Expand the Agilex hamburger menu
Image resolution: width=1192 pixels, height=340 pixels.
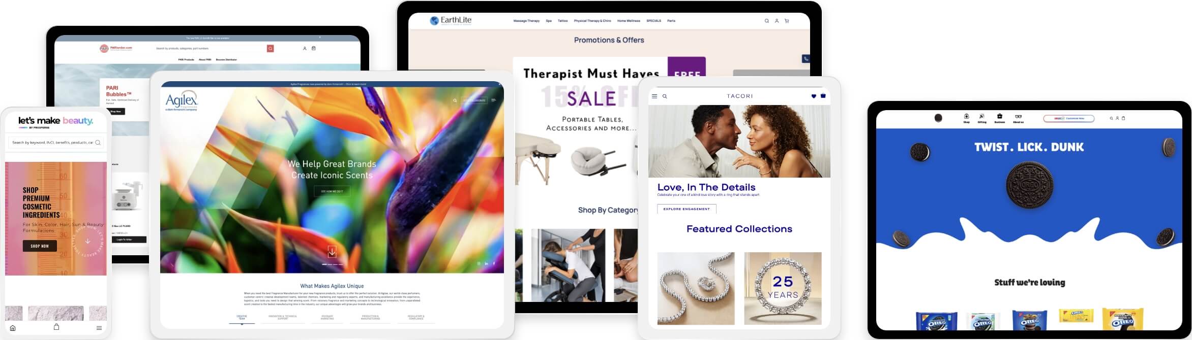[x=493, y=100]
